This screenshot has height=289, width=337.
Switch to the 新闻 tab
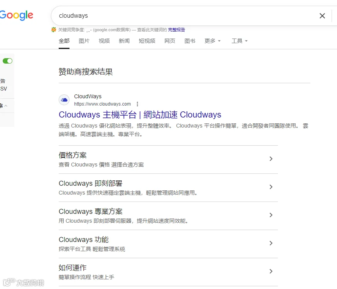tap(124, 41)
